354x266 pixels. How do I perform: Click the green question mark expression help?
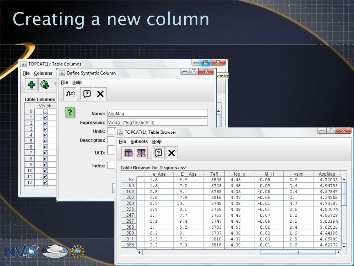[70, 112]
